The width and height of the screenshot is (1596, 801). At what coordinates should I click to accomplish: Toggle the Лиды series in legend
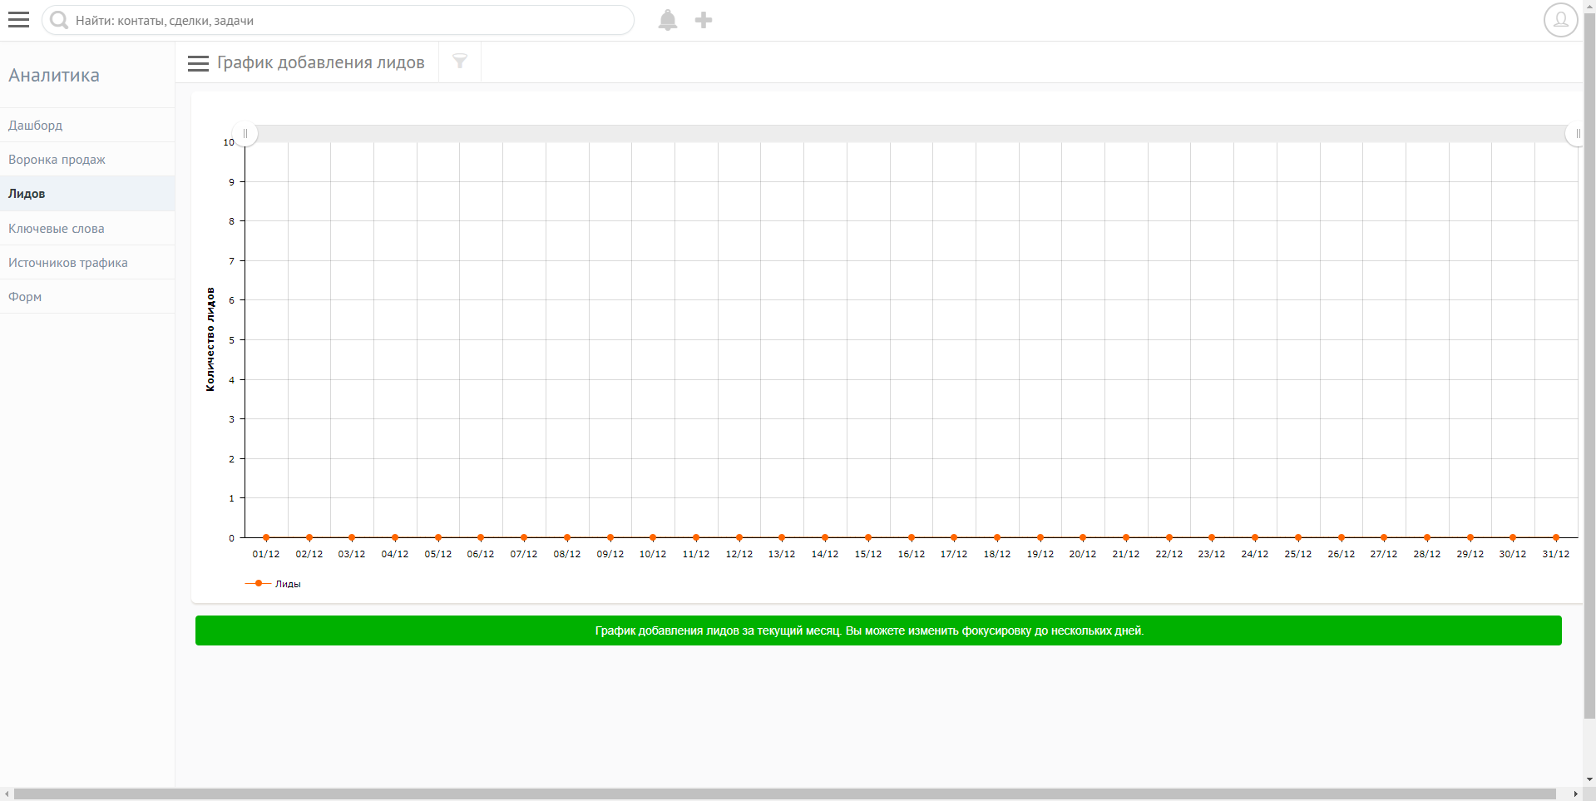(x=273, y=584)
